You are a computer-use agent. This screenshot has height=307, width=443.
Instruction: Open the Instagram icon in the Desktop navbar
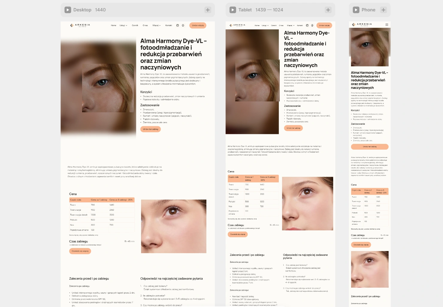(x=178, y=25)
